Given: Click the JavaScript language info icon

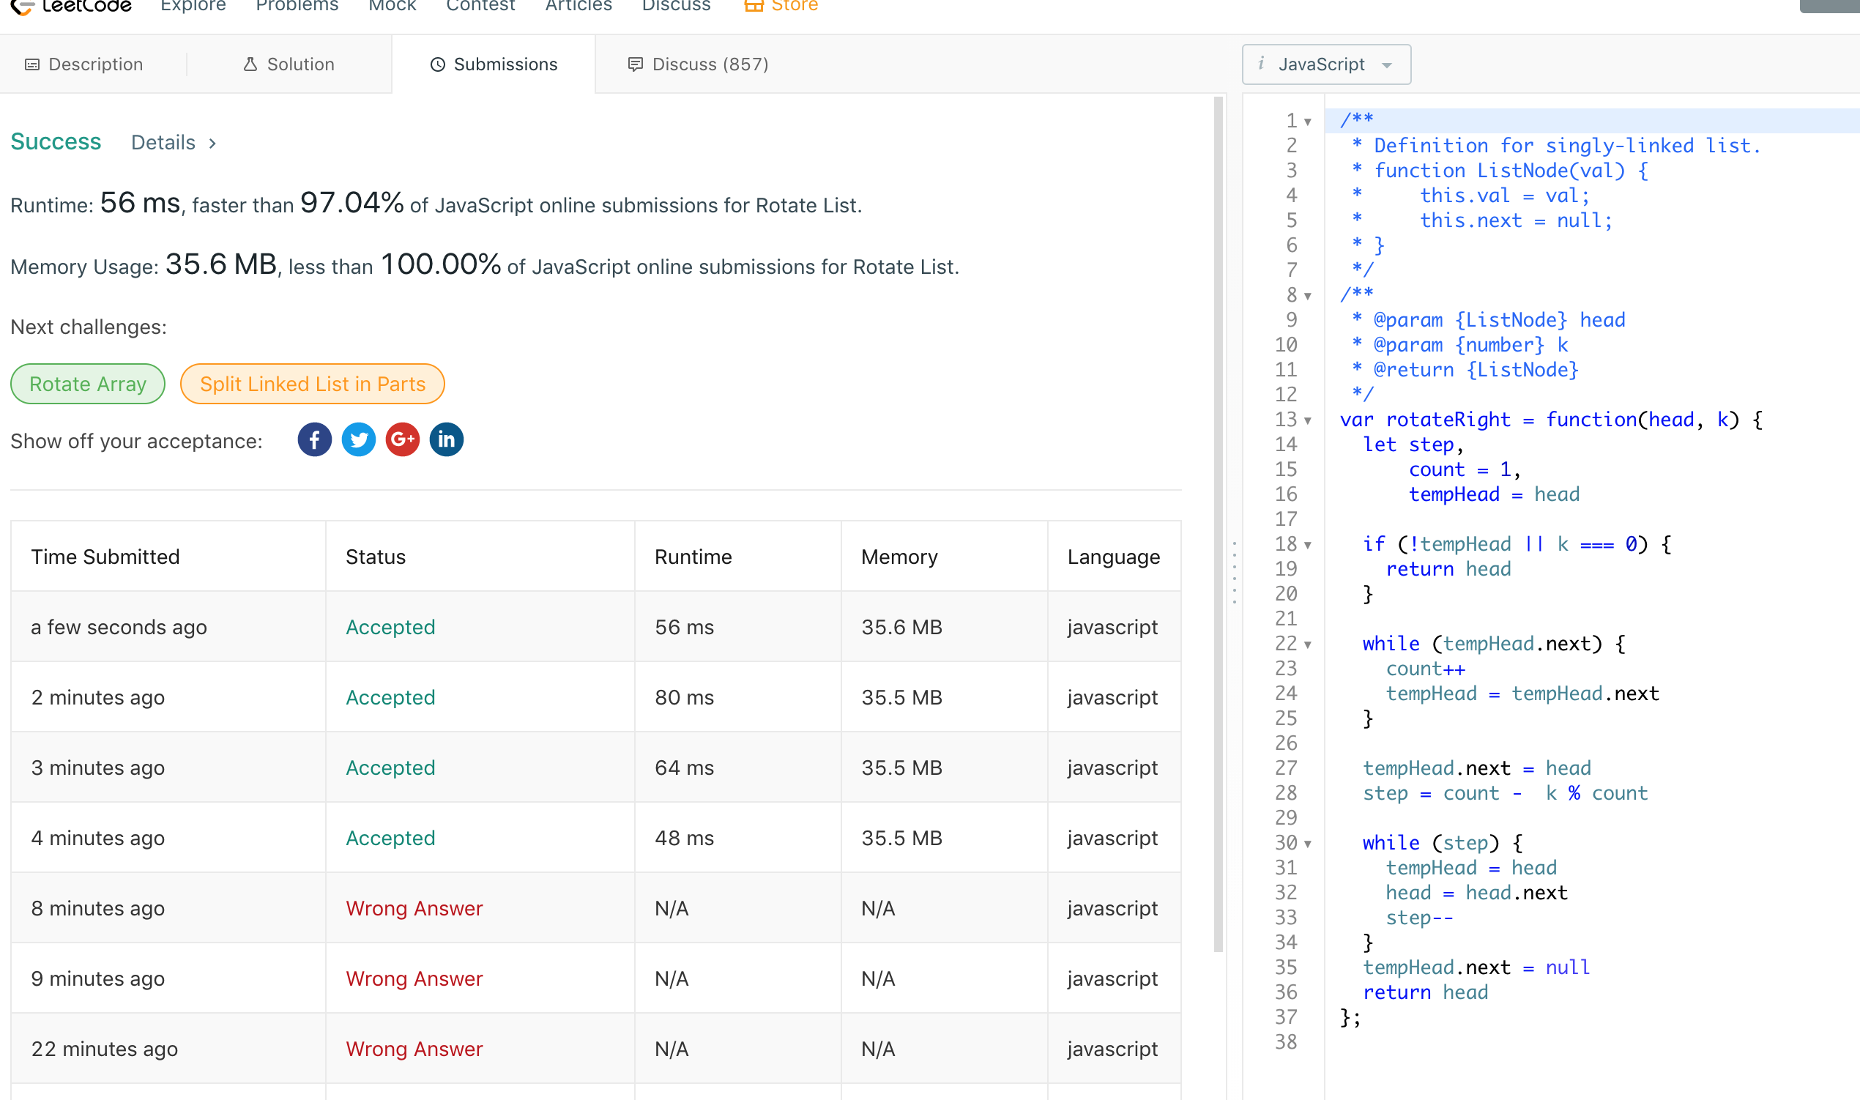Looking at the screenshot, I should [1261, 64].
